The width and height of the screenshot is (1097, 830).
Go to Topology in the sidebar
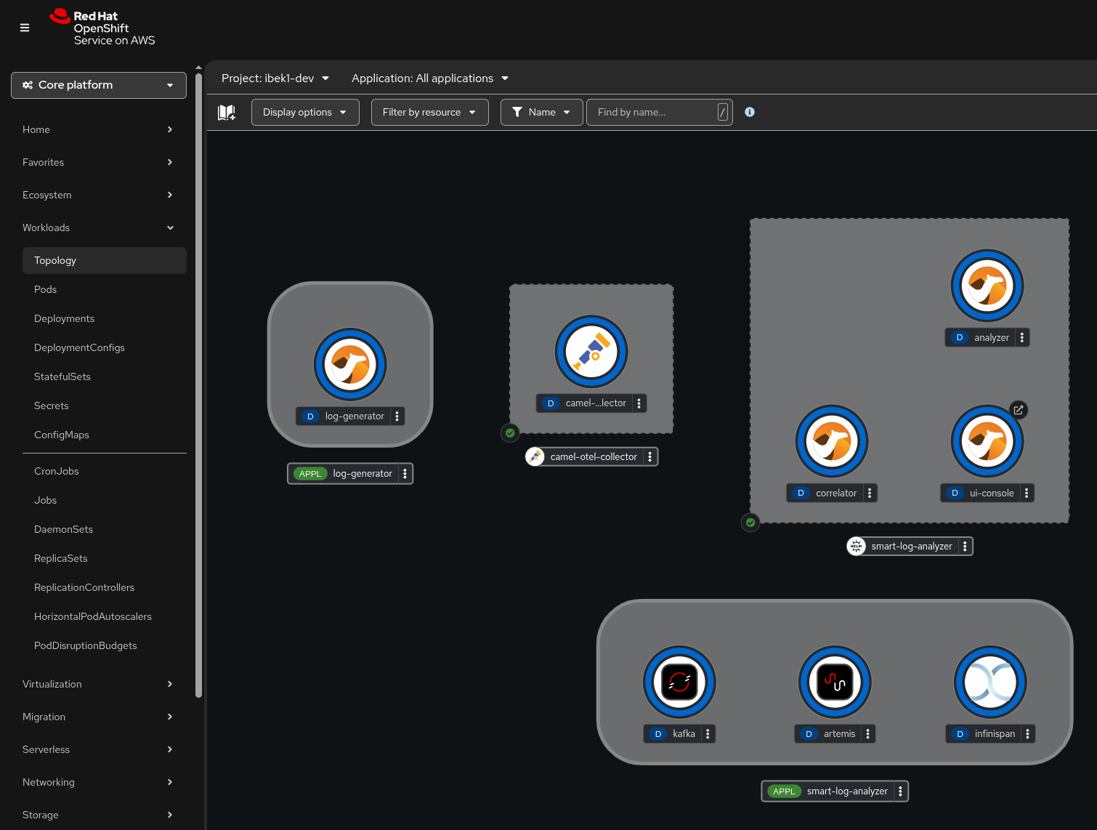coord(105,260)
